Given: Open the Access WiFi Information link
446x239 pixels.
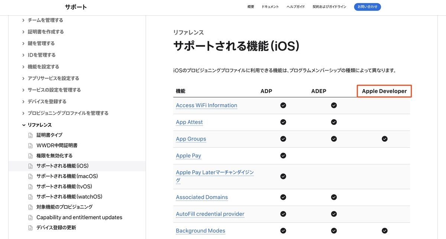Looking at the screenshot, I should coord(206,105).
